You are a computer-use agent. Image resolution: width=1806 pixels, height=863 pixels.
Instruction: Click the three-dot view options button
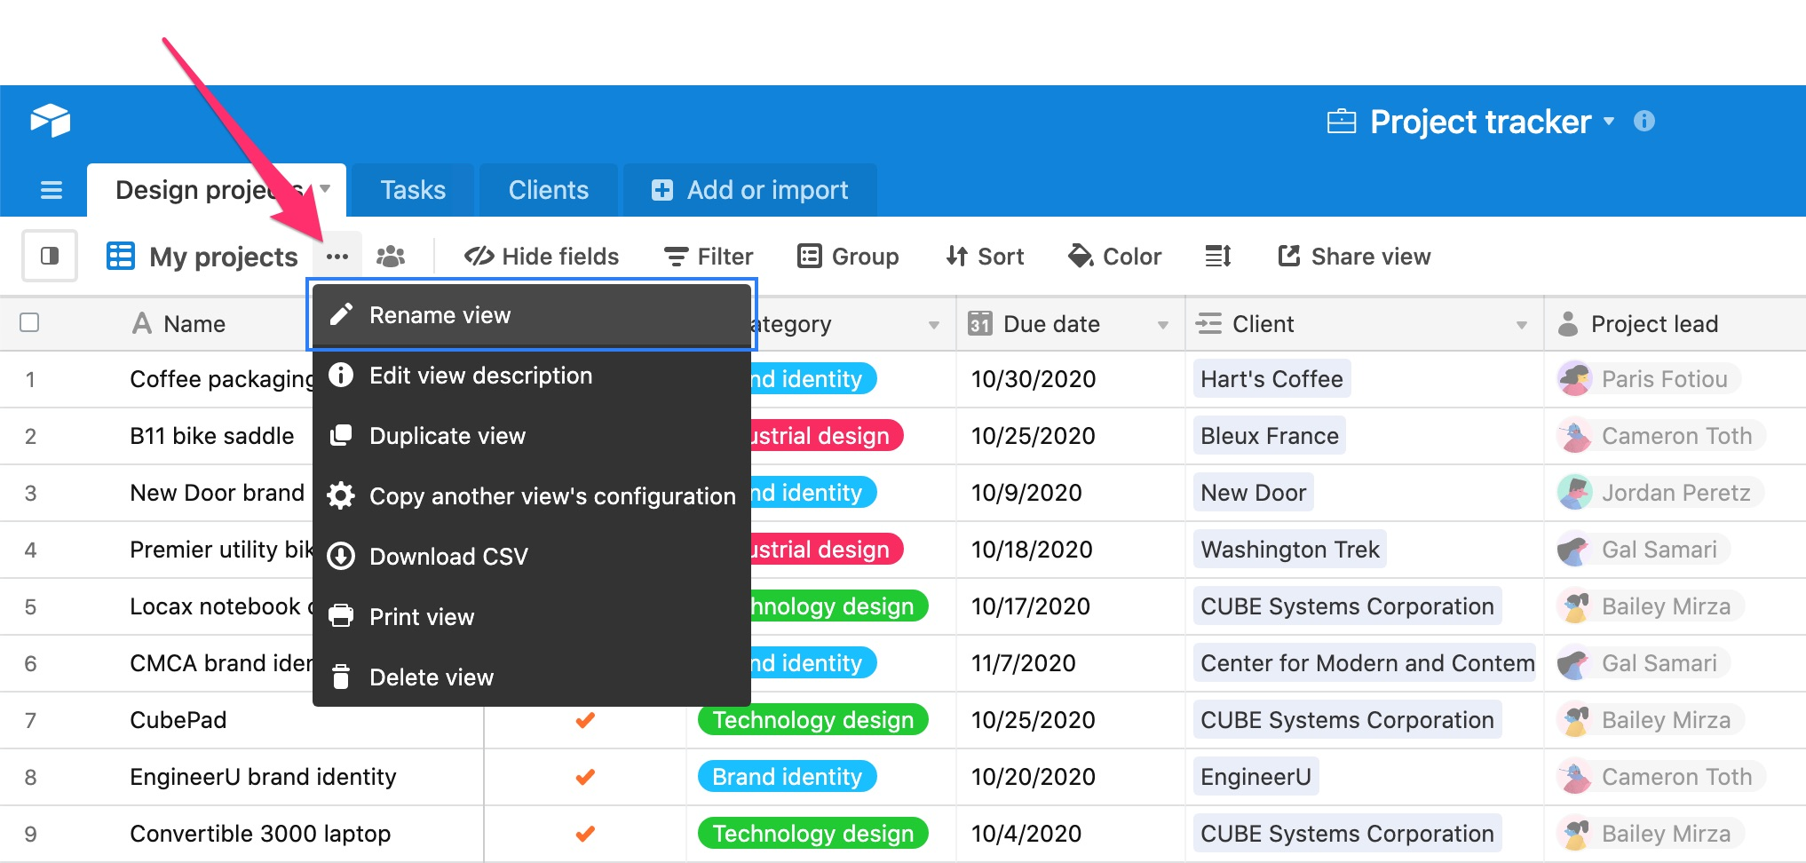point(337,257)
